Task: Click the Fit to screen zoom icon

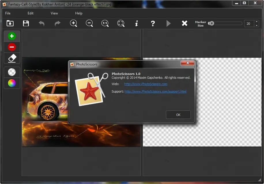Action: coord(121,23)
